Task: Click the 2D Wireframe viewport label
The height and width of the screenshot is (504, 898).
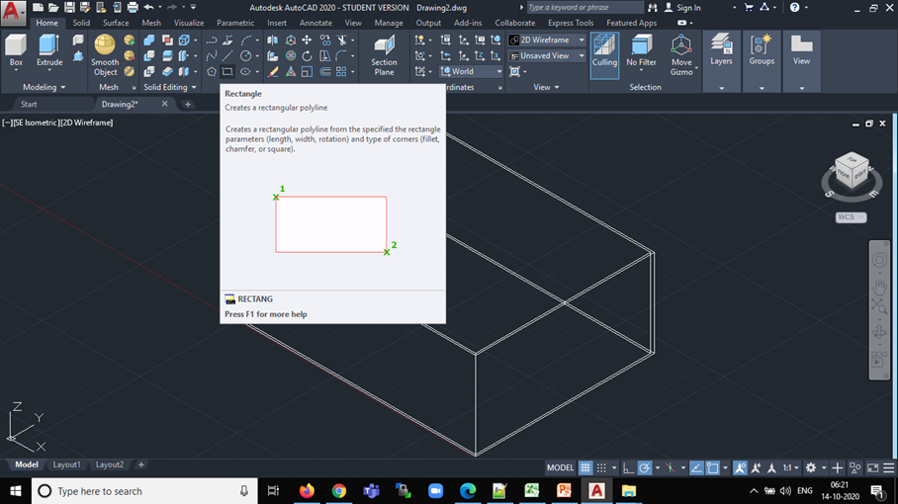Action: click(x=87, y=123)
